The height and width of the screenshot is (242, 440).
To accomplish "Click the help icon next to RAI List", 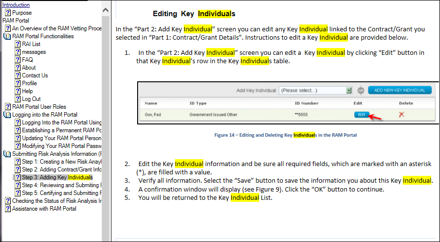I will click(18, 44).
